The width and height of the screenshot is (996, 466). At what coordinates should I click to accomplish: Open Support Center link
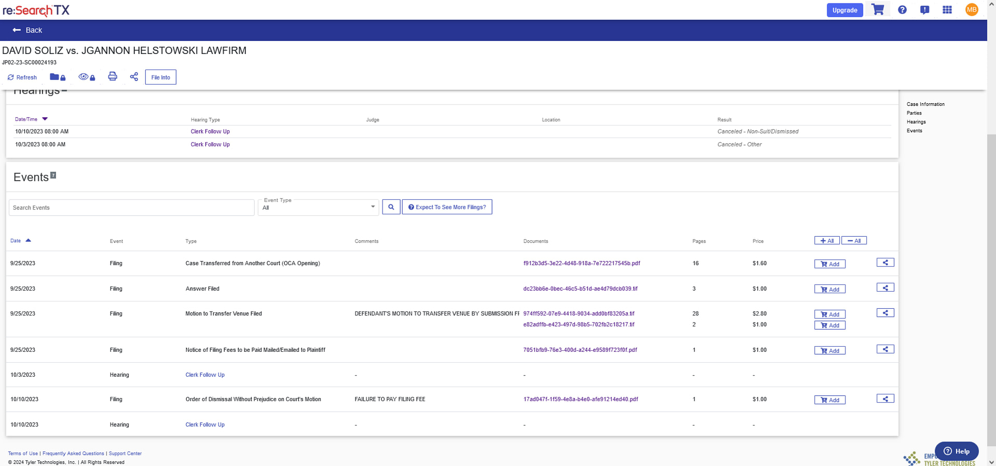pyautogui.click(x=125, y=454)
